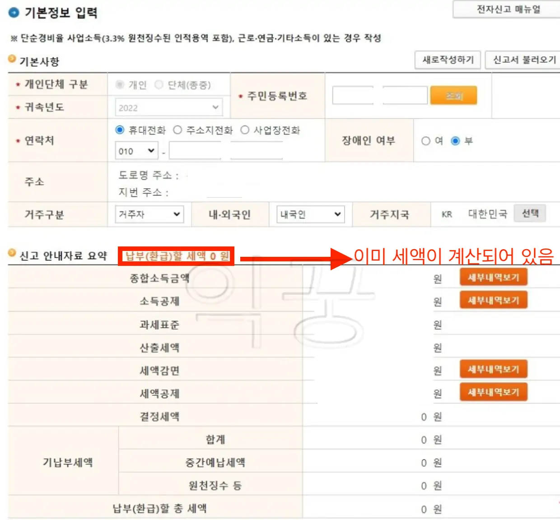Select the 단체(종중) radio button
Image resolution: width=560 pixels, height=520 pixels.
tap(159, 84)
